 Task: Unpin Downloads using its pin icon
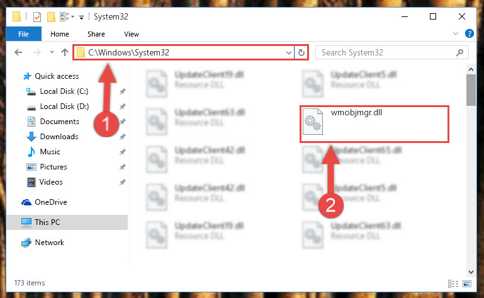[x=123, y=137]
